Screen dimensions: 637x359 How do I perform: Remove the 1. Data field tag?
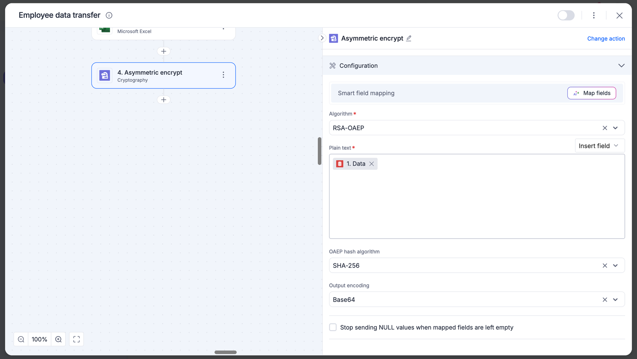point(371,164)
